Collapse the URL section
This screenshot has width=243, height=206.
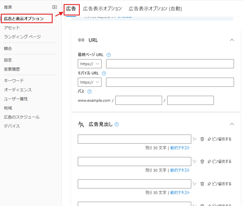pyautogui.click(x=232, y=40)
